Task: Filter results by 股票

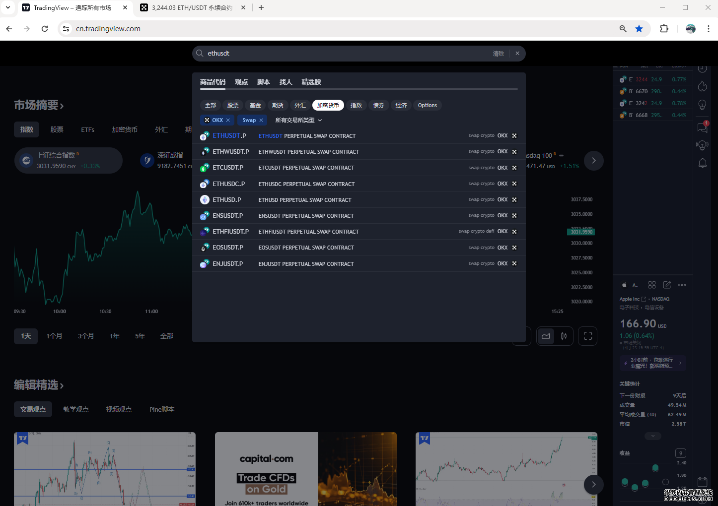Action: coord(233,105)
